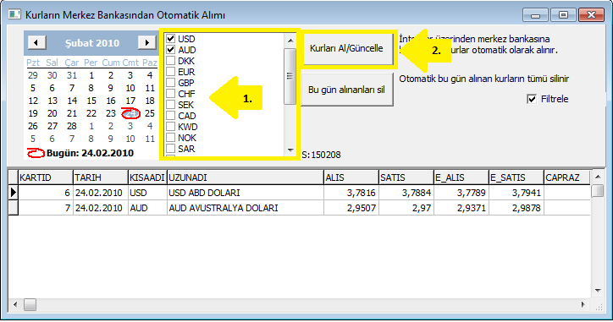This screenshot has width=613, height=322.
Task: Click the currency list scrollbar thumb
Action: (290, 76)
